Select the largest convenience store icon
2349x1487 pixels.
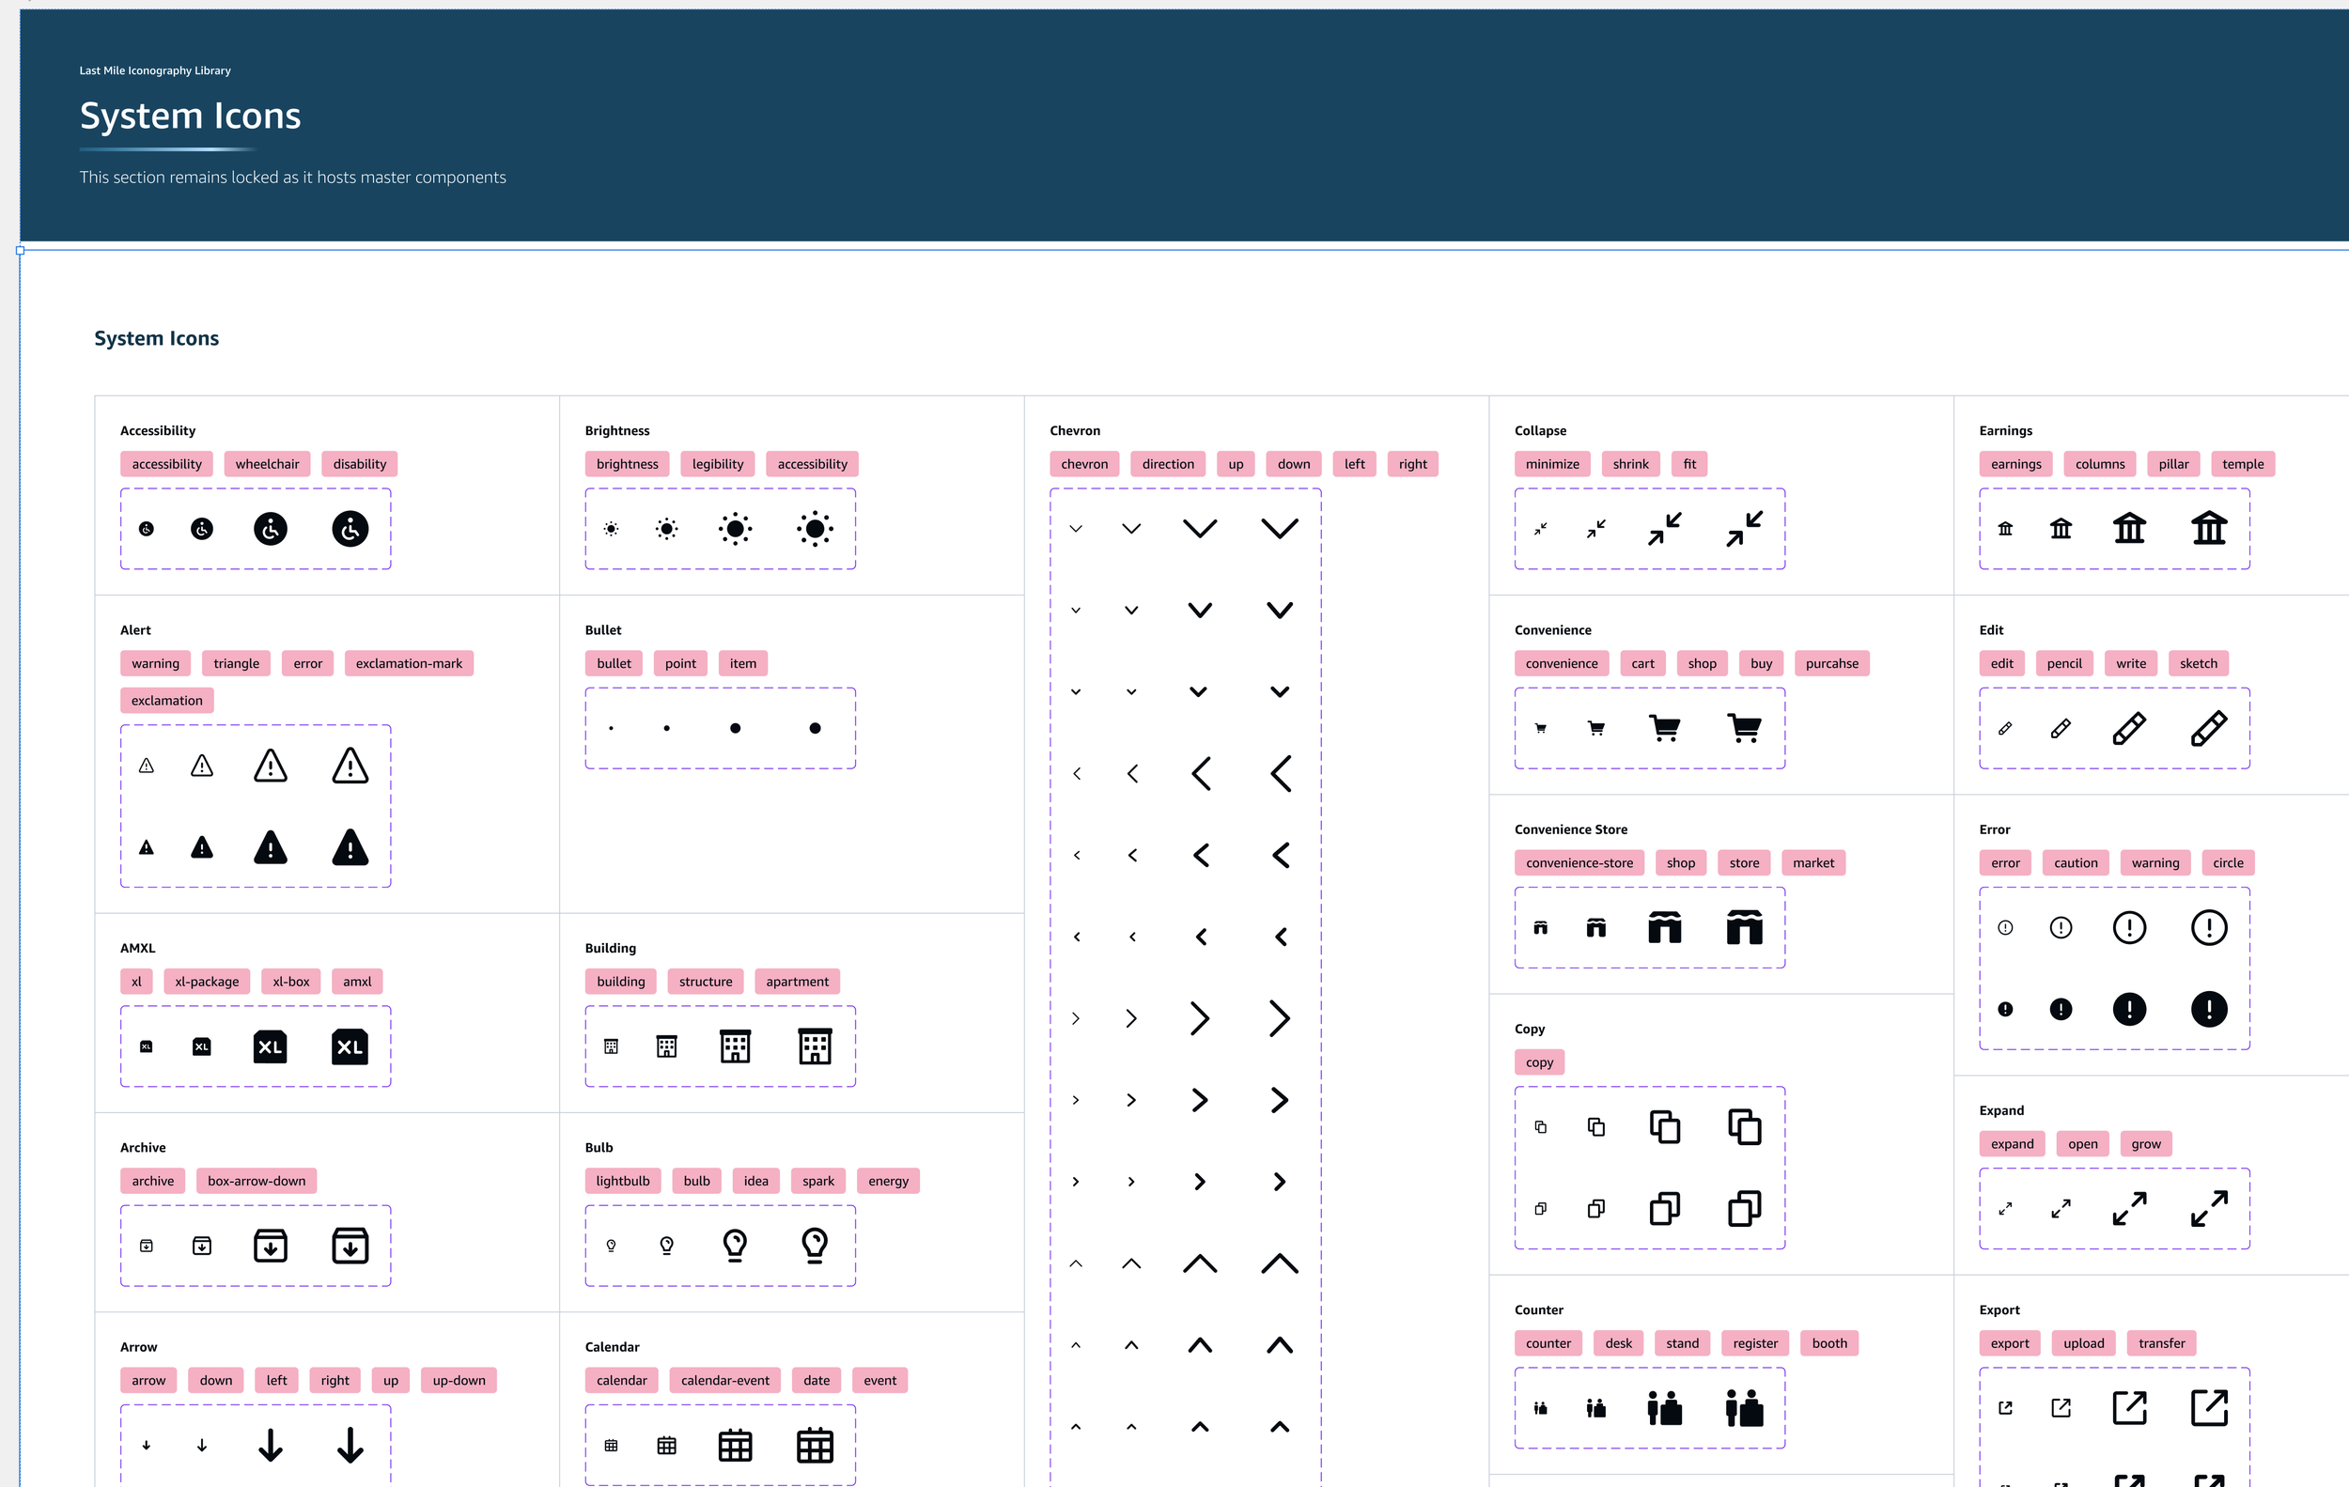1744,927
